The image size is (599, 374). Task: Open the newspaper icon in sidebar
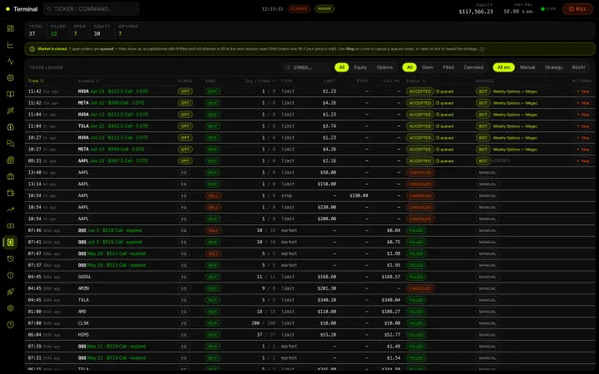10,160
